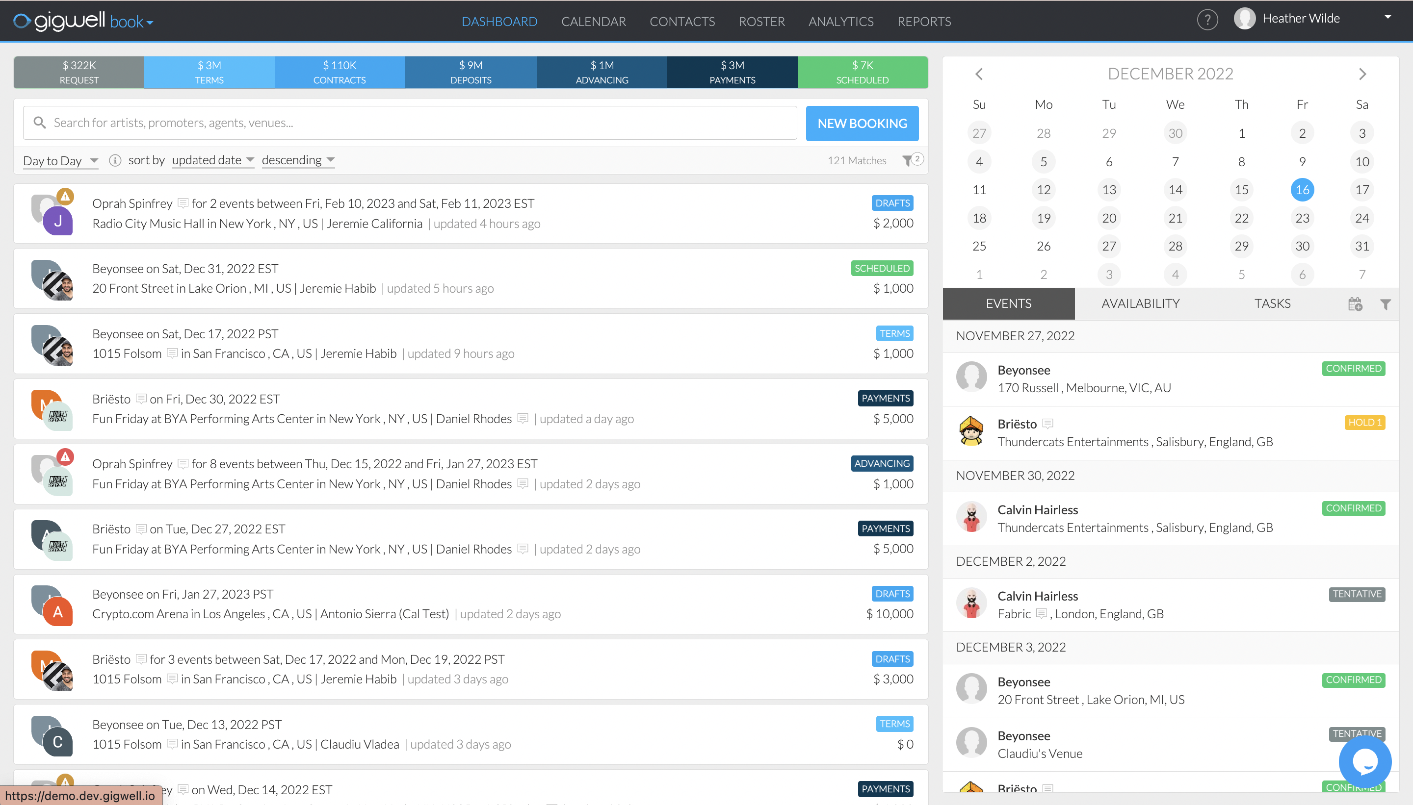Toggle the $9M DEPOSITS filter segment
This screenshot has width=1413, height=805.
coord(471,72)
